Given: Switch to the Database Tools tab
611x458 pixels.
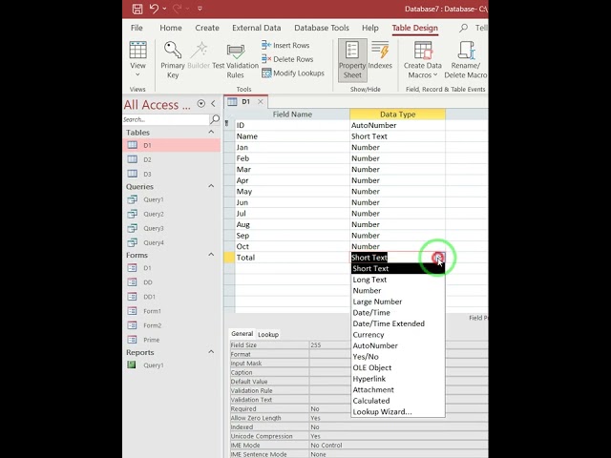Looking at the screenshot, I should click(322, 28).
